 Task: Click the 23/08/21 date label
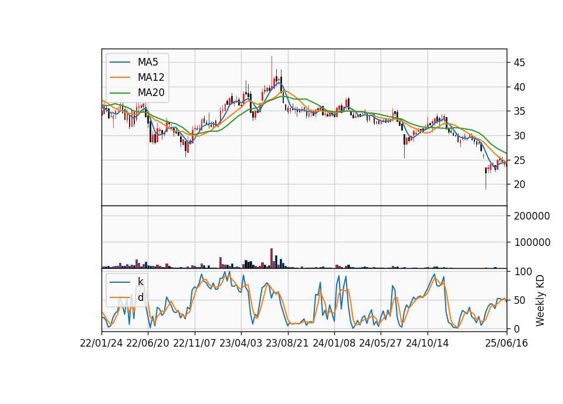(x=287, y=343)
